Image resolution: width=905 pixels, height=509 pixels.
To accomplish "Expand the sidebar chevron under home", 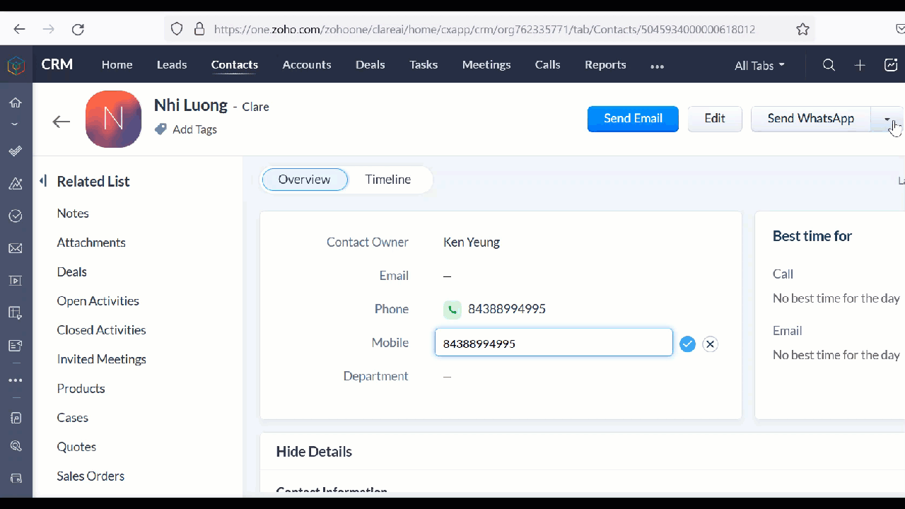I will 16,124.
